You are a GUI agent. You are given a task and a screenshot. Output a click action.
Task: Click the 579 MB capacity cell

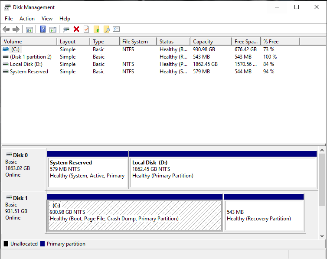click(x=201, y=72)
